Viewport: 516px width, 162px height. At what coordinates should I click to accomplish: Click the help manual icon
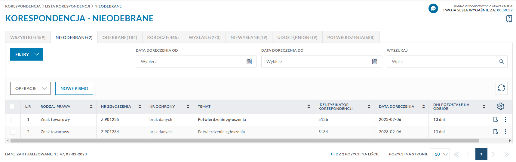pyautogui.click(x=509, y=19)
